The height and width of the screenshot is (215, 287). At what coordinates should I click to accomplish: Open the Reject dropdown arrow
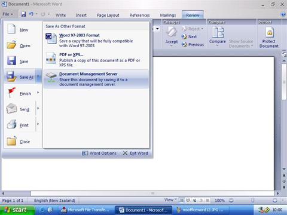pyautogui.click(x=202, y=29)
